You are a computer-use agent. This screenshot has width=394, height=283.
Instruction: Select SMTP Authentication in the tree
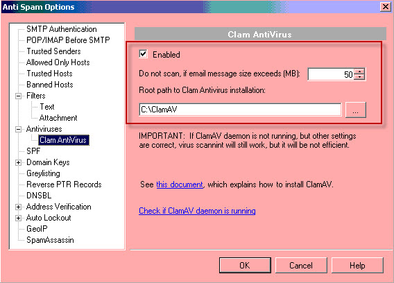[62, 29]
